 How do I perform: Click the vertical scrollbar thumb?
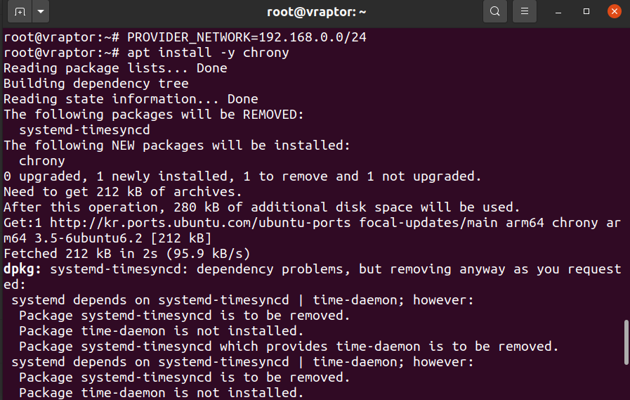pos(626,342)
